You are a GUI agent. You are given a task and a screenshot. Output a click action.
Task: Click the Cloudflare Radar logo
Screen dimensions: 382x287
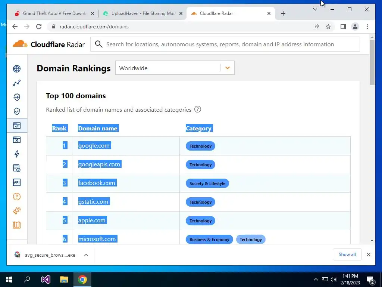click(x=48, y=44)
